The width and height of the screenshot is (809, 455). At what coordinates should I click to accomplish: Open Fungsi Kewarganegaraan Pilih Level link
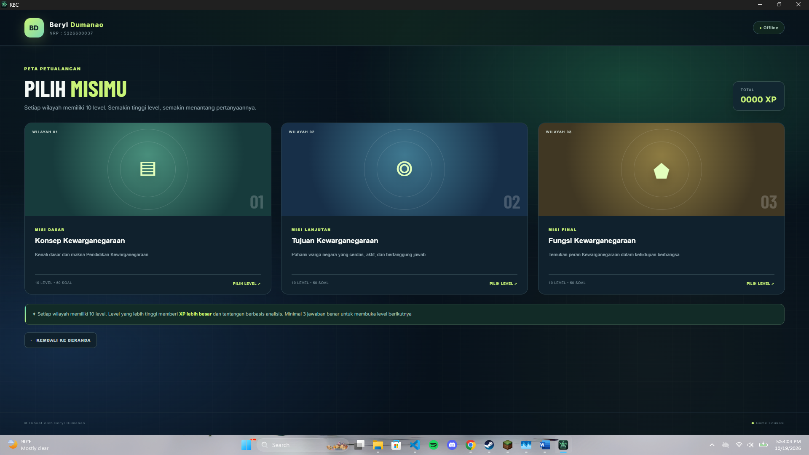point(760,284)
